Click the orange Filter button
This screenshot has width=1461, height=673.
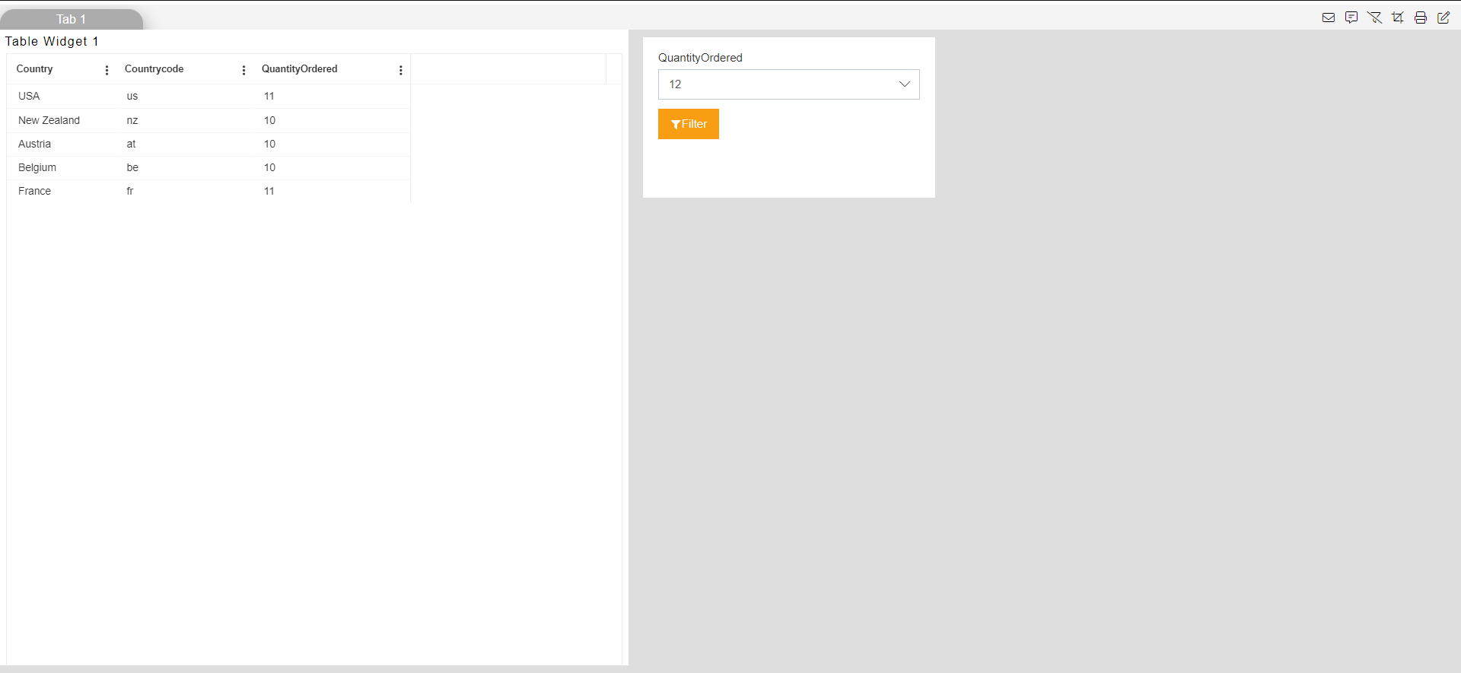pyautogui.click(x=688, y=124)
